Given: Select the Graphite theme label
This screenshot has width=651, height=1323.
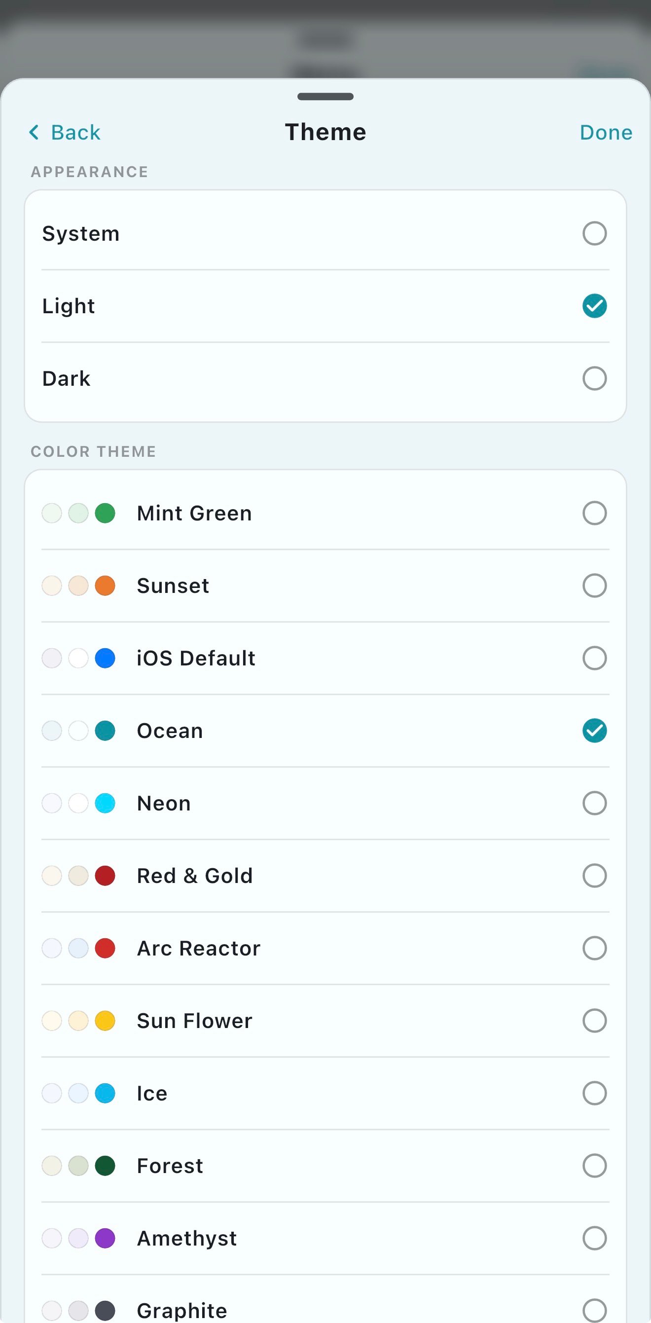Looking at the screenshot, I should (182, 1310).
